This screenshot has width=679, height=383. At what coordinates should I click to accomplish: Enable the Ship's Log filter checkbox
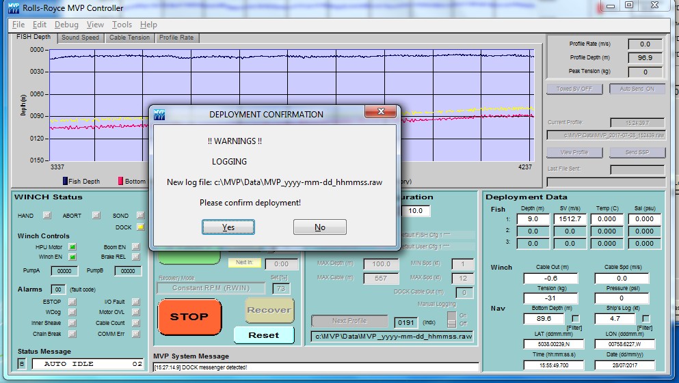(x=645, y=319)
